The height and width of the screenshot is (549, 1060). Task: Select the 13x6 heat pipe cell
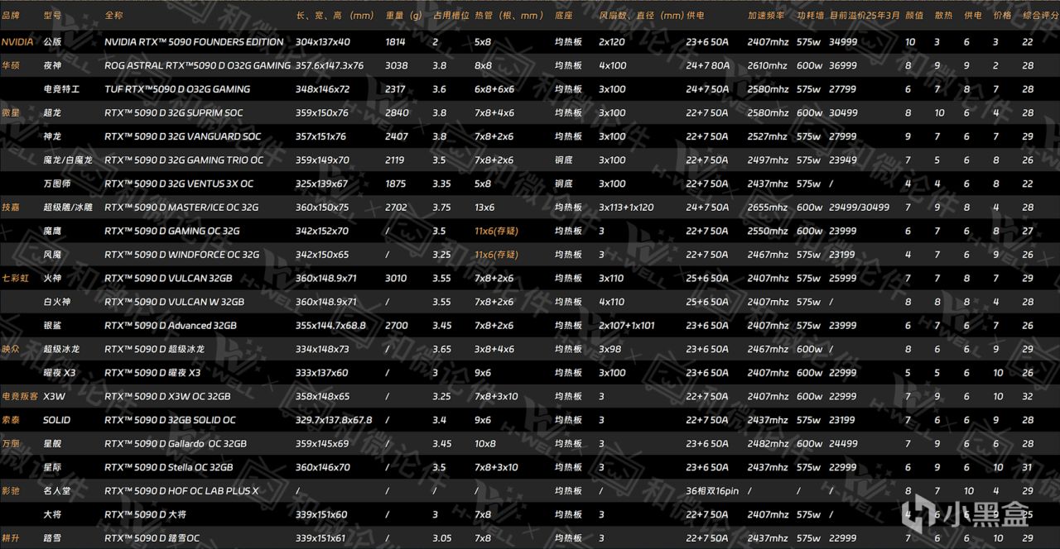click(485, 208)
